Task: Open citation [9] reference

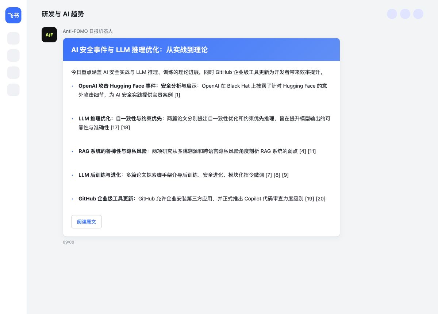Action: click(285, 175)
